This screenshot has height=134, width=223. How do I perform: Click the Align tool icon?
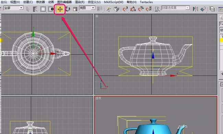pyautogui.click(x=203, y=9)
